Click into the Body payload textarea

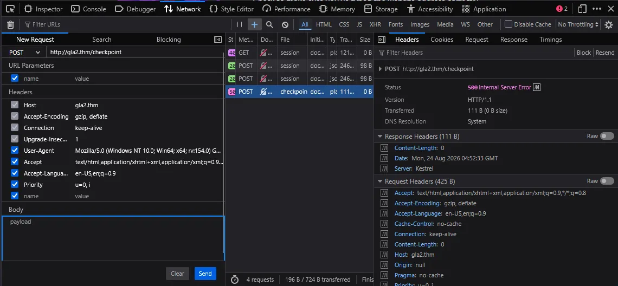coord(113,238)
